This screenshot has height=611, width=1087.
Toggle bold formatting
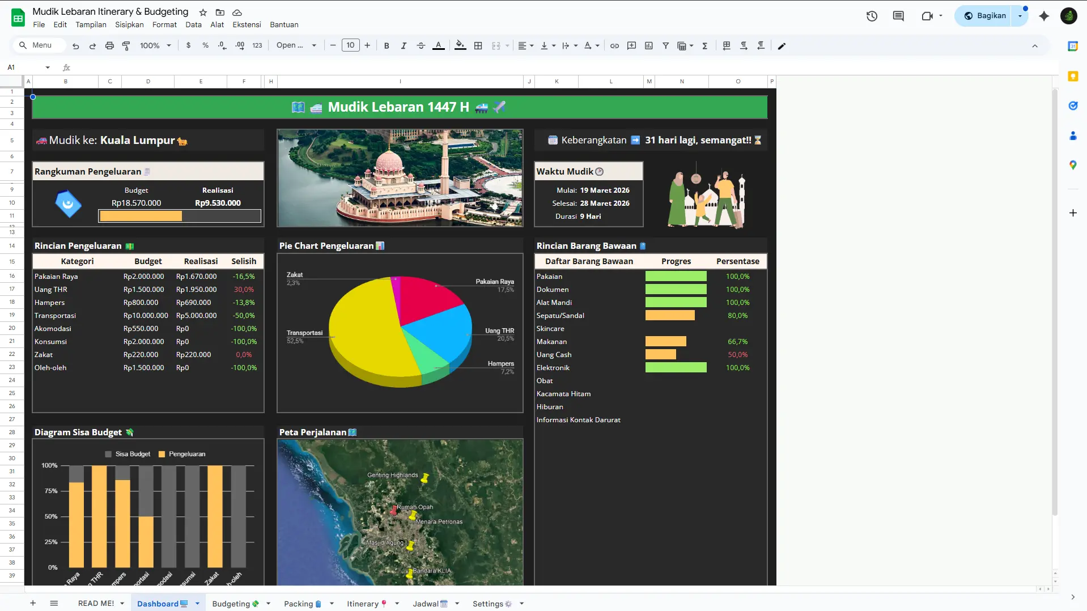(387, 45)
